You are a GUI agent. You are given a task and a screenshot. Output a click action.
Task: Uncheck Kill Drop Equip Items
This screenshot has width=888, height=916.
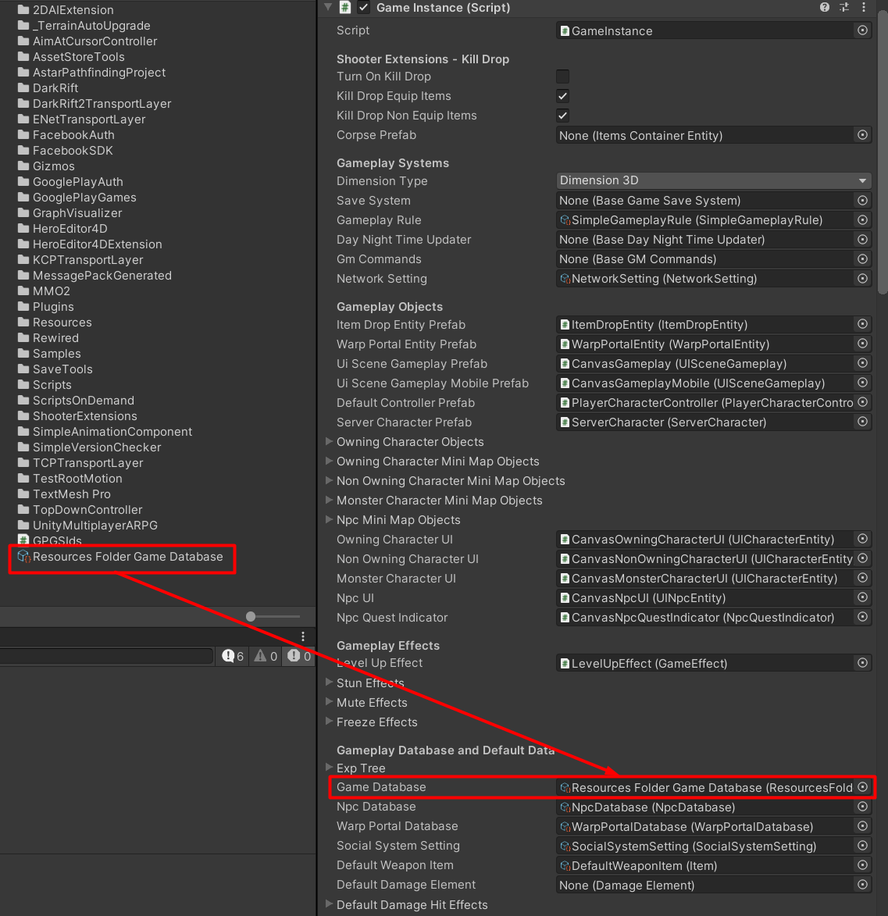(x=562, y=96)
